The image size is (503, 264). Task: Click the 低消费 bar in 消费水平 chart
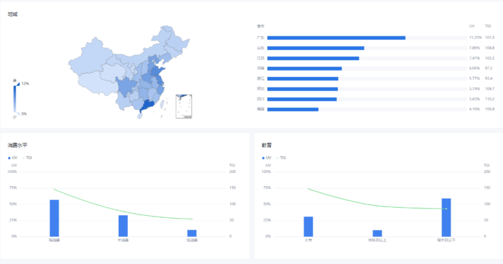click(x=192, y=233)
